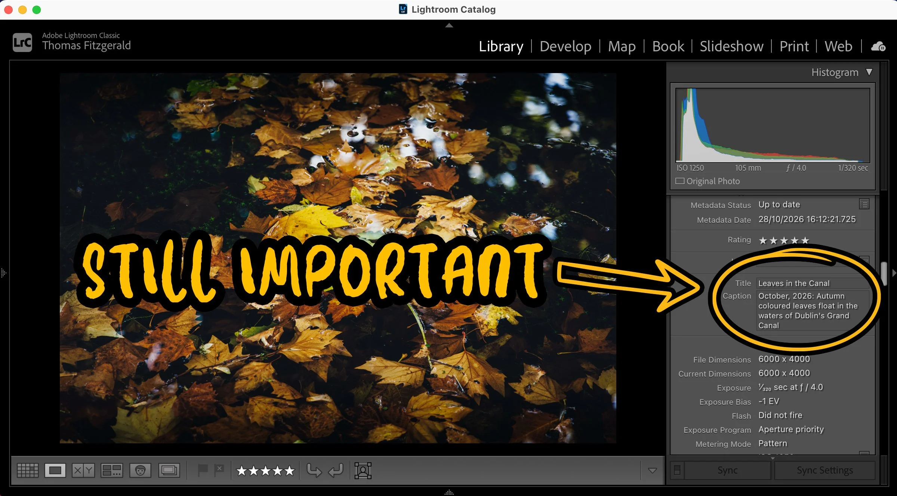Open the Slideshow module
The width and height of the screenshot is (897, 496).
click(731, 46)
